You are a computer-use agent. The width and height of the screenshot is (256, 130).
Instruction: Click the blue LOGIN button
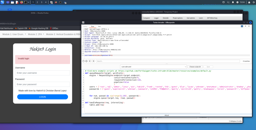click(x=42, y=97)
